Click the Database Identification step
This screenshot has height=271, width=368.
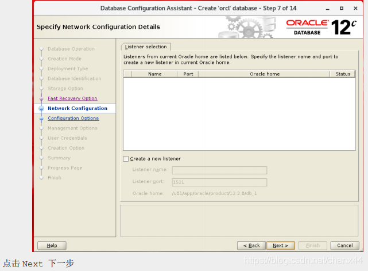[x=75, y=79]
